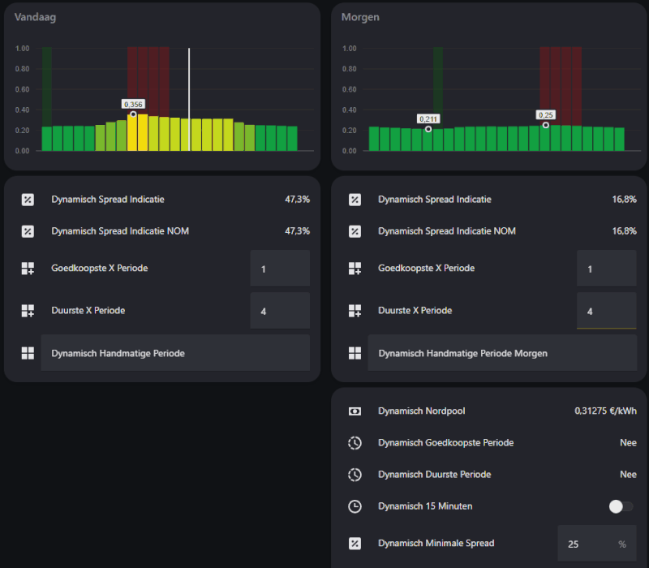The image size is (649, 568).
Task: Click the percent icon beside Morgen Spread Indicatie NOM
Action: coord(355,231)
